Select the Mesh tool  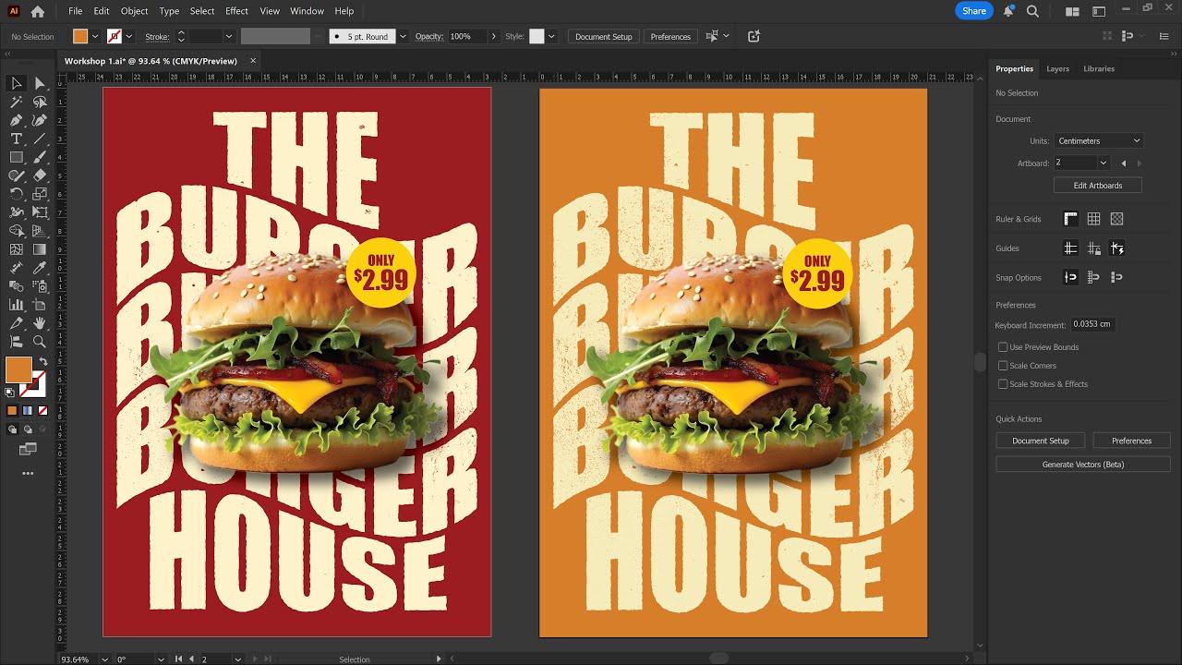coord(17,249)
